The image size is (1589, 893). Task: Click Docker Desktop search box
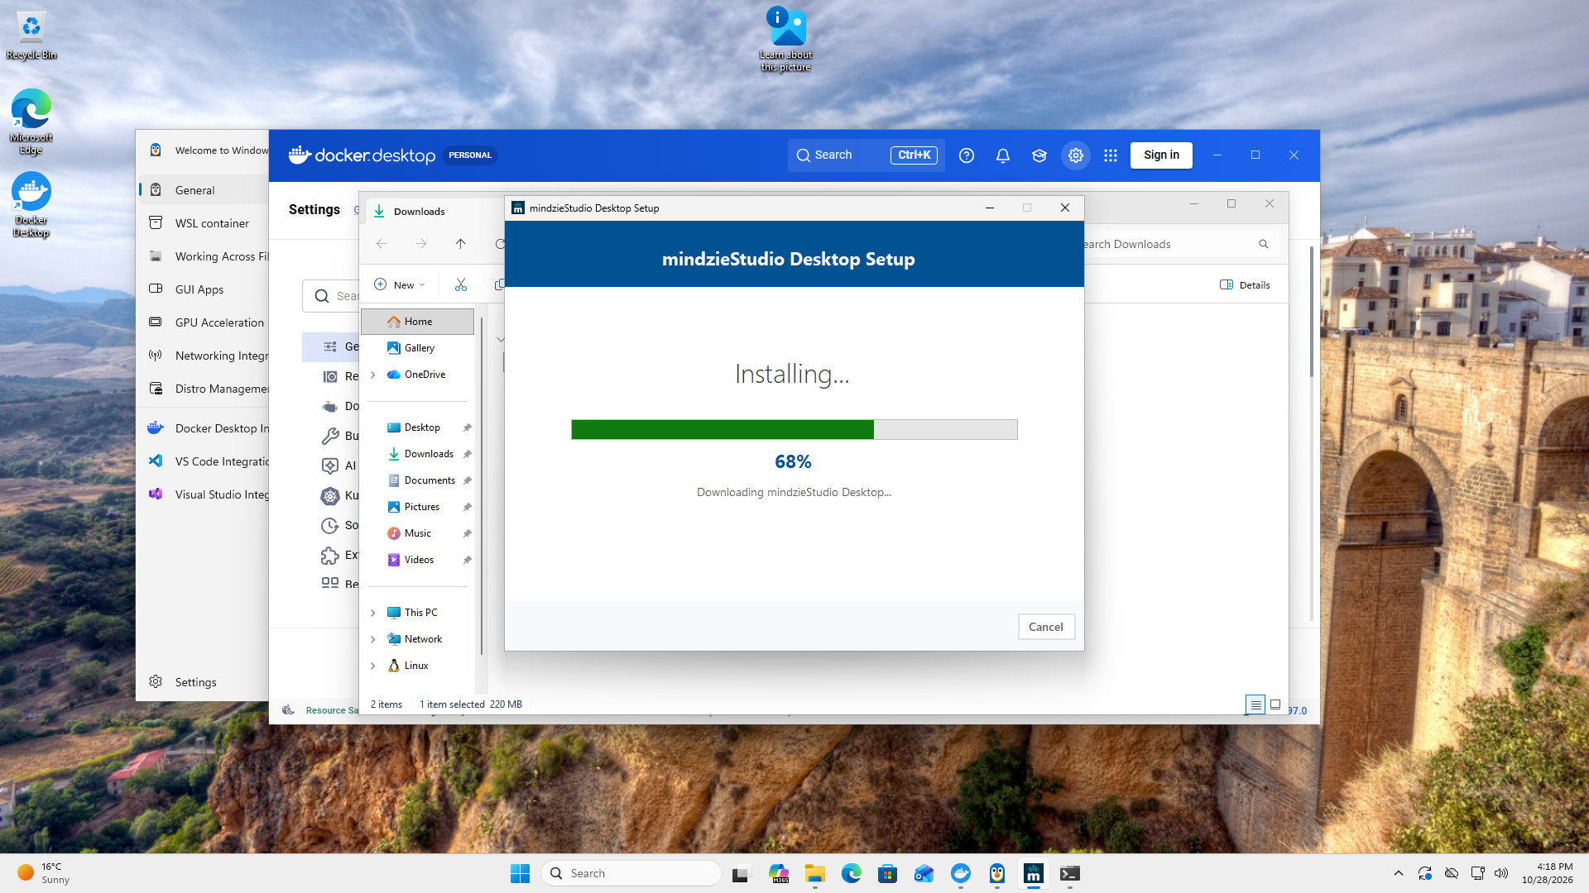[866, 155]
